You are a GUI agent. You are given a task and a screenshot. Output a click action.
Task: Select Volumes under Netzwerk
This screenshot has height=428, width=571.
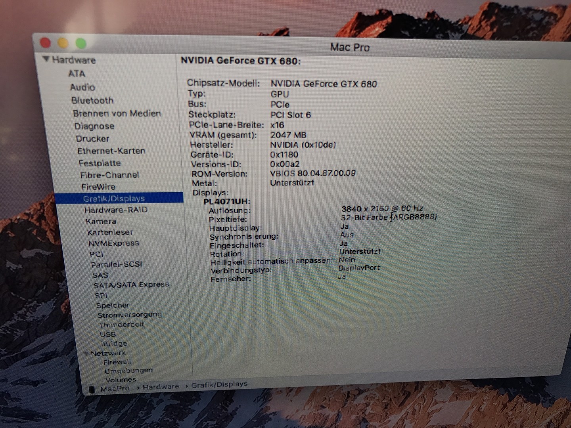pyautogui.click(x=121, y=380)
